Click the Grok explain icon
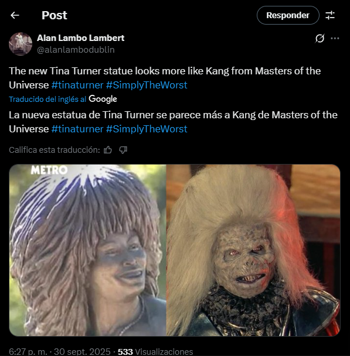This screenshot has width=350, height=356. point(320,39)
